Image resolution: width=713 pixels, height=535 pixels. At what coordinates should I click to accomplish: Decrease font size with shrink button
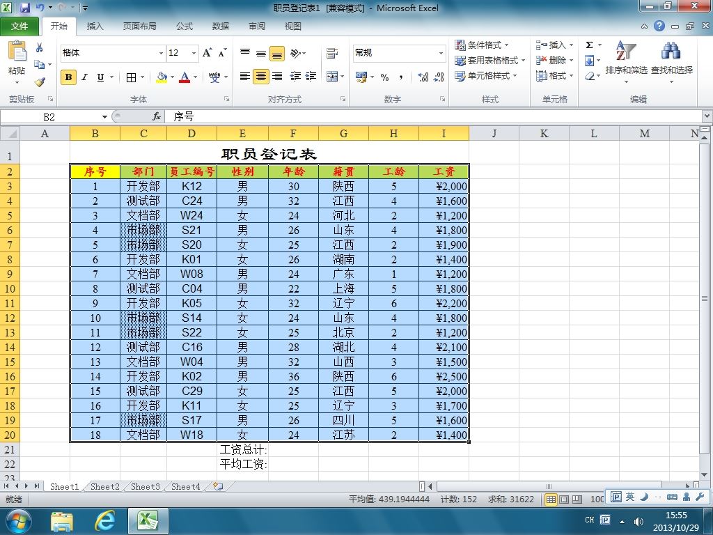click(x=222, y=53)
